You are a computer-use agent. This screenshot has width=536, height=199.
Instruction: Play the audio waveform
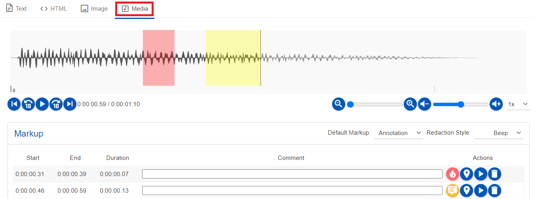click(42, 104)
